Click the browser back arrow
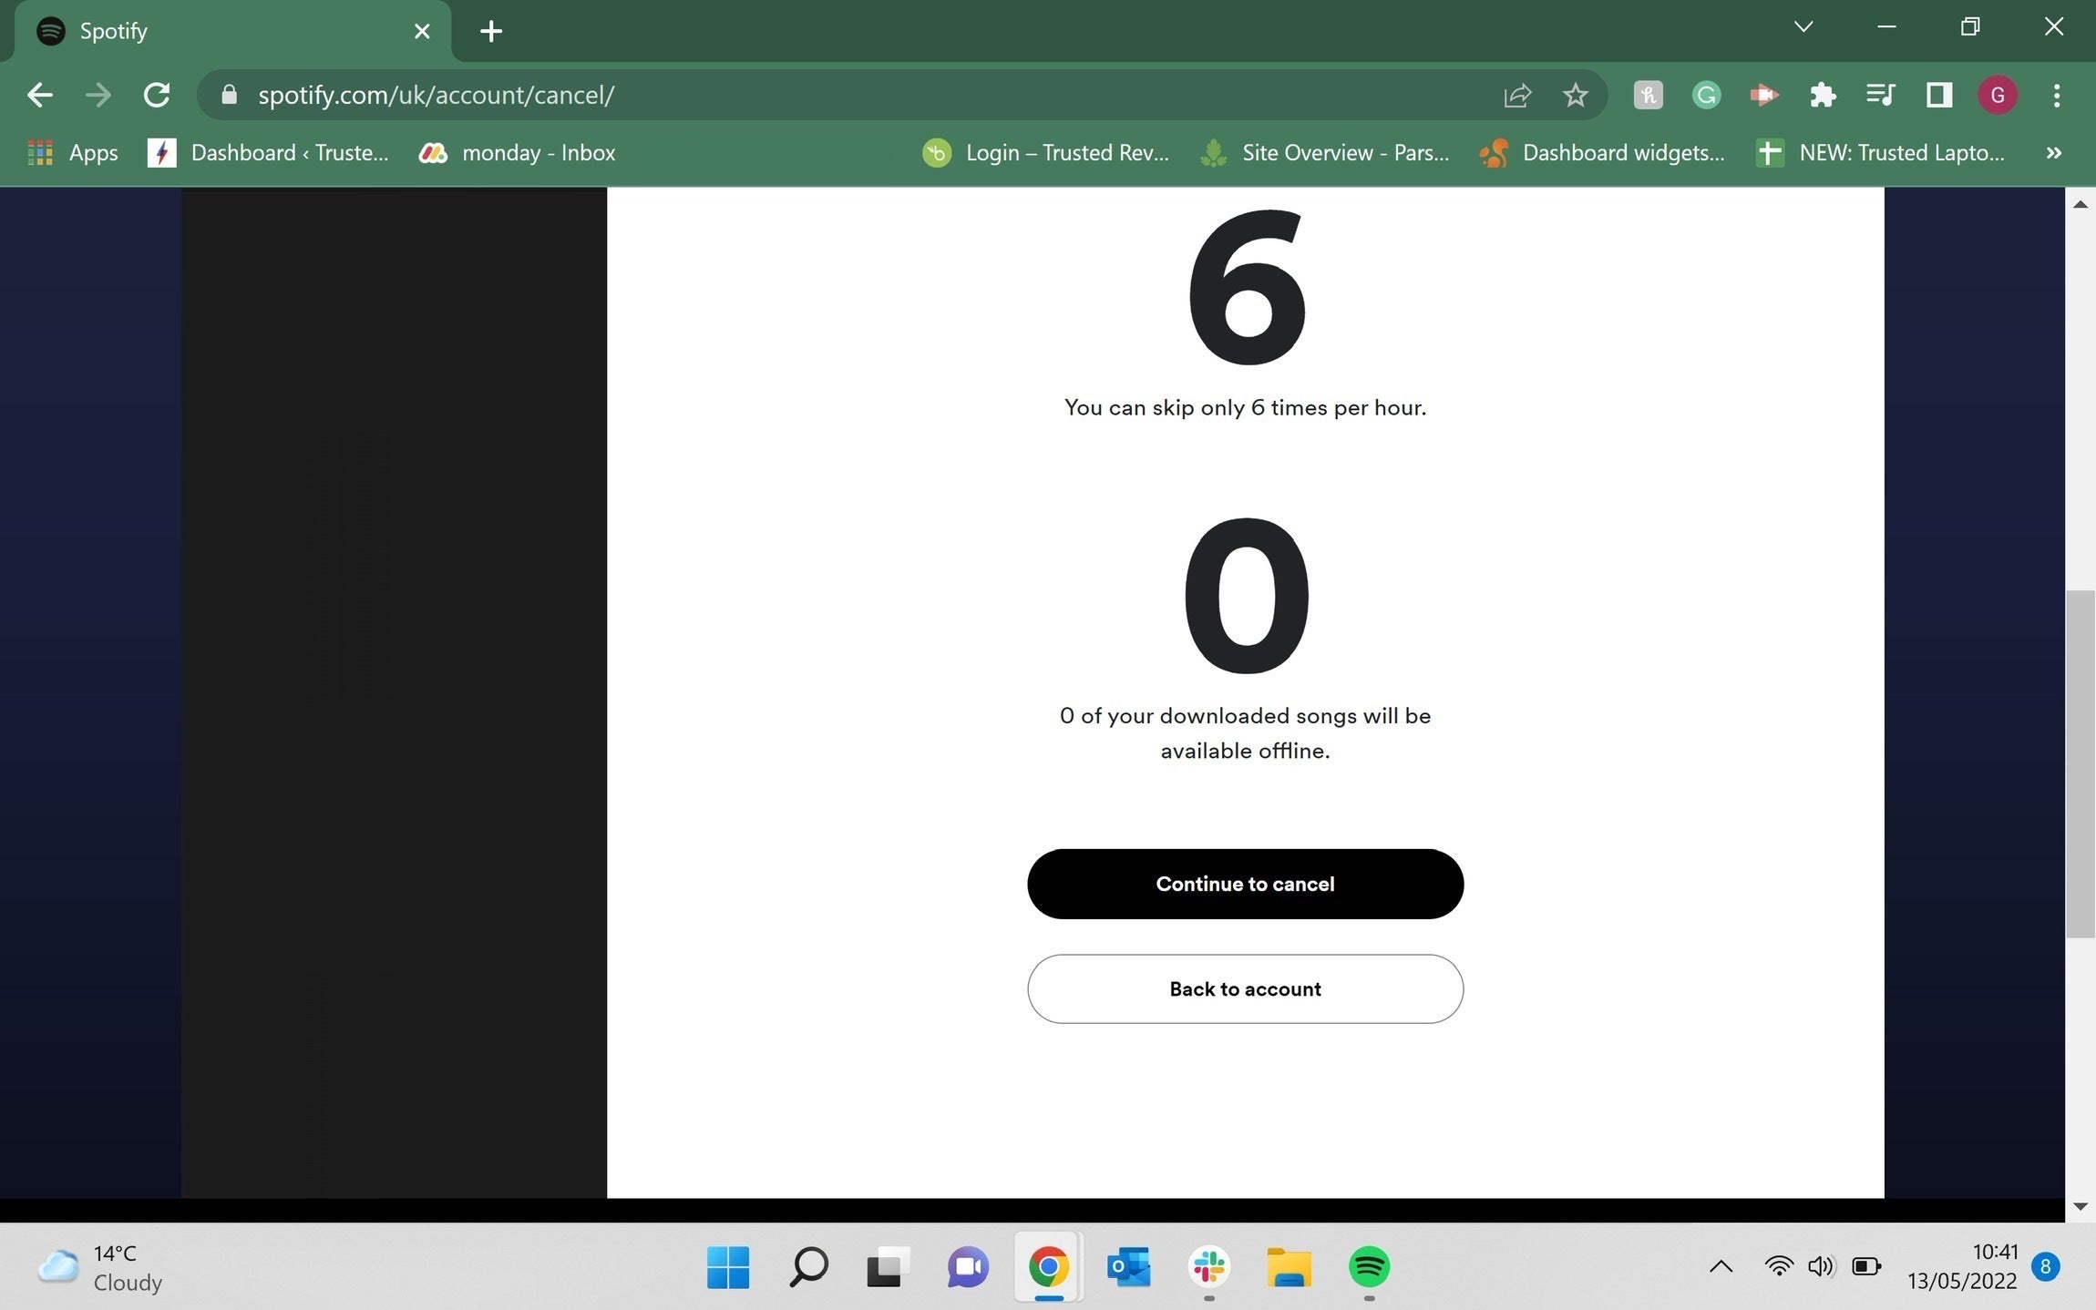Viewport: 2096px width, 1310px height. point(40,95)
